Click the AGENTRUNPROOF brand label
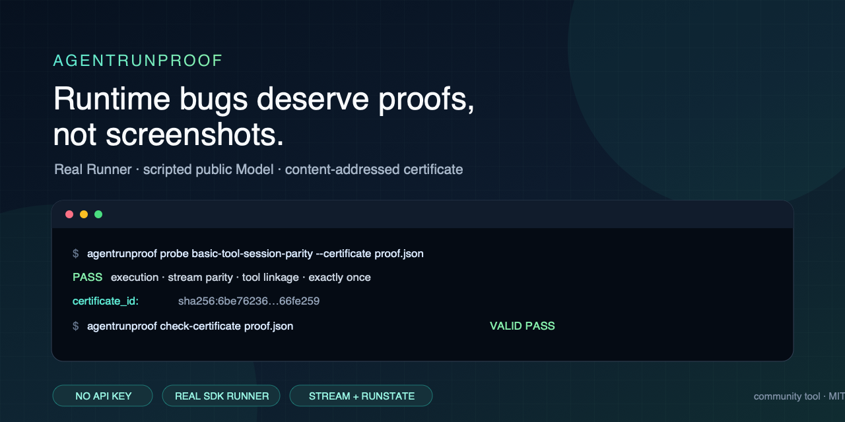This screenshot has width=845, height=422. pos(138,61)
